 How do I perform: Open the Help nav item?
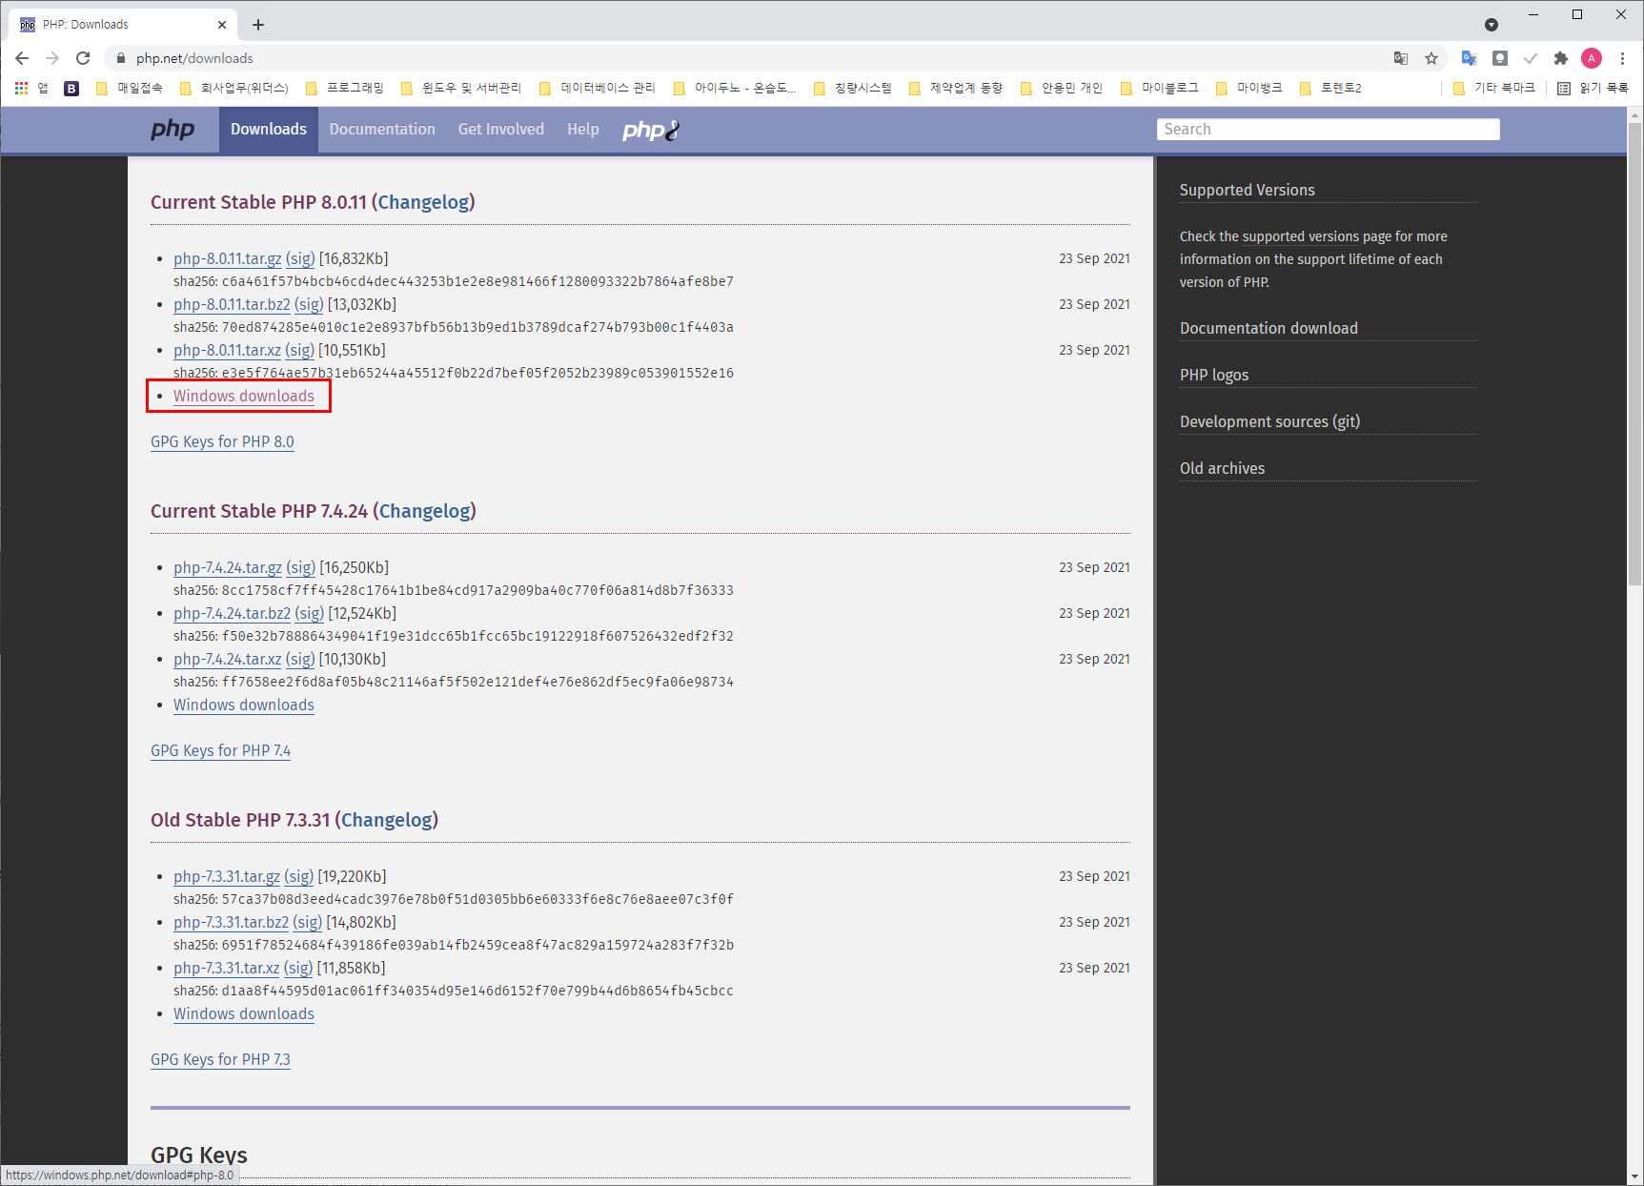[x=583, y=130]
